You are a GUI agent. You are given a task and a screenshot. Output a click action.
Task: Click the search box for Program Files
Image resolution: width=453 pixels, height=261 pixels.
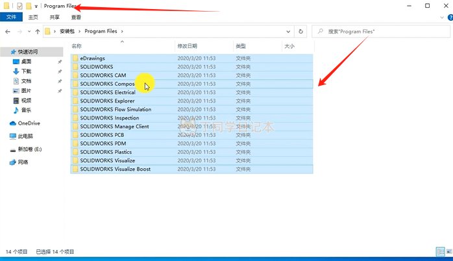coord(380,31)
